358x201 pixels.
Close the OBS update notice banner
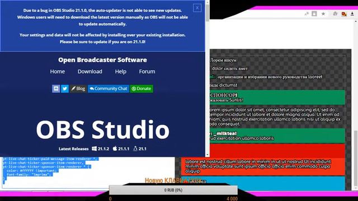(x=197, y=8)
